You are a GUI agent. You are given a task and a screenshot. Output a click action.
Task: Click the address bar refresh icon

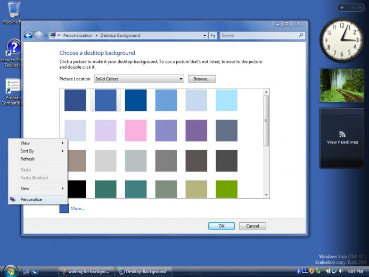(x=213, y=36)
